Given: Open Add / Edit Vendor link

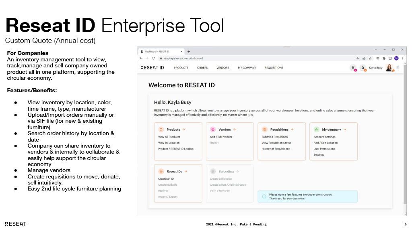Looking at the screenshot, I should pyautogui.click(x=221, y=137).
